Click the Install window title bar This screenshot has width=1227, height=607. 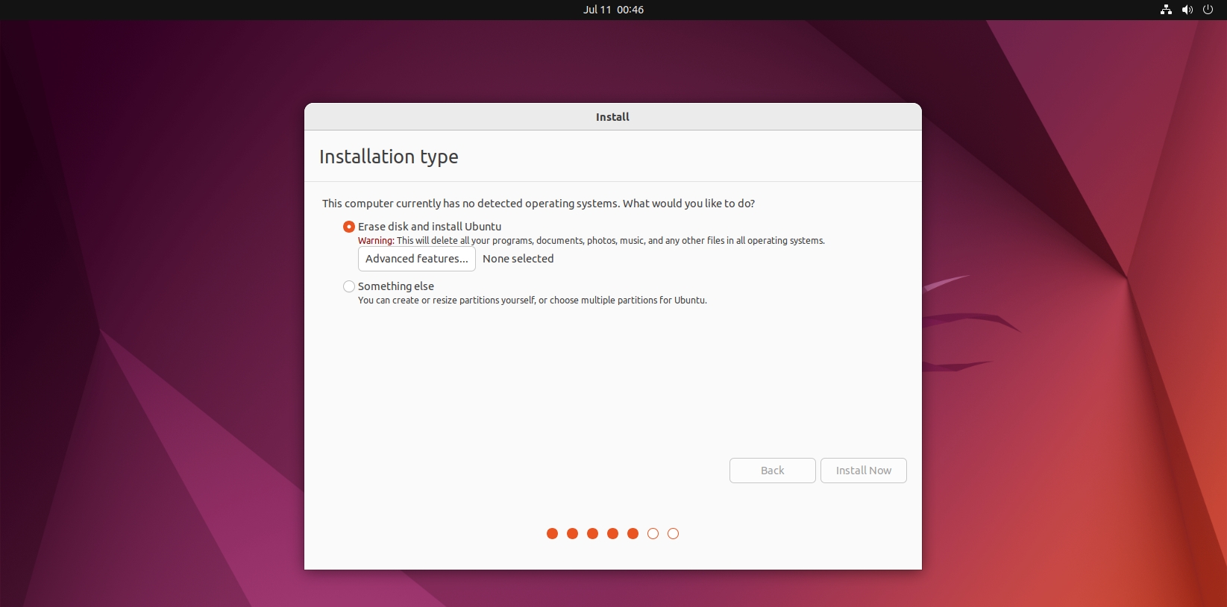point(613,117)
